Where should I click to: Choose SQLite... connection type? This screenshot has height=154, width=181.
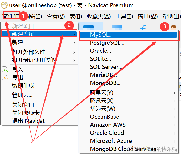[x=128, y=59]
